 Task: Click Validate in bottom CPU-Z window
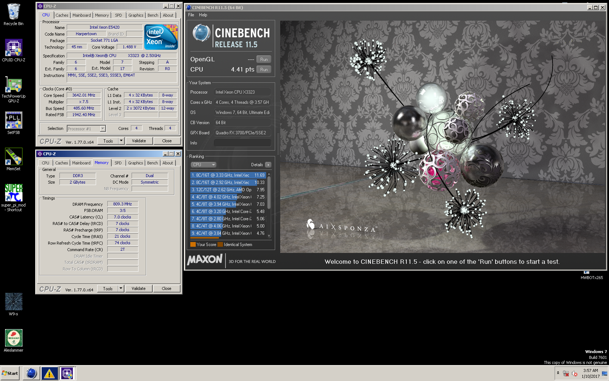138,288
